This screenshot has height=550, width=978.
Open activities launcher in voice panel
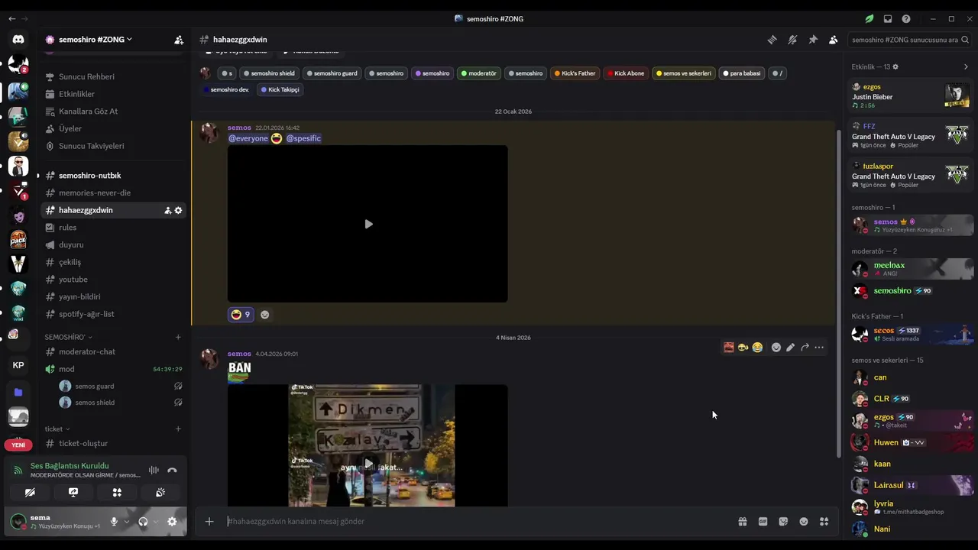pos(117,493)
